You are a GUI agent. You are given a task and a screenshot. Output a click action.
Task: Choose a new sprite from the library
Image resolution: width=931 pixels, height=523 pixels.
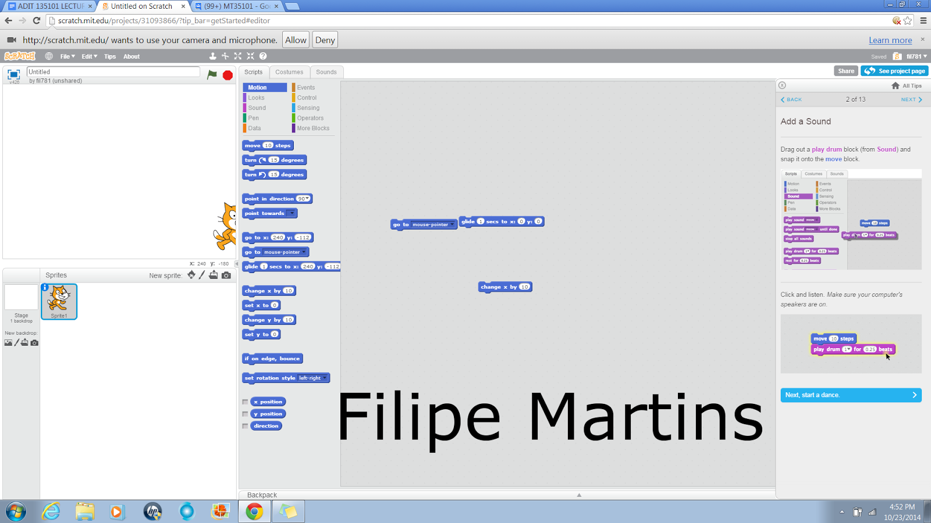[x=191, y=275]
